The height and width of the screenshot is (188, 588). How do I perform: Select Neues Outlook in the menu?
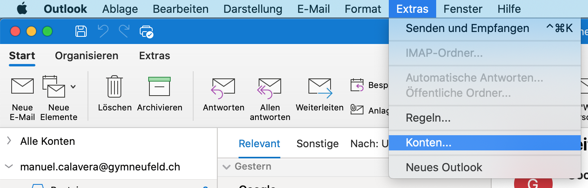coord(444,167)
